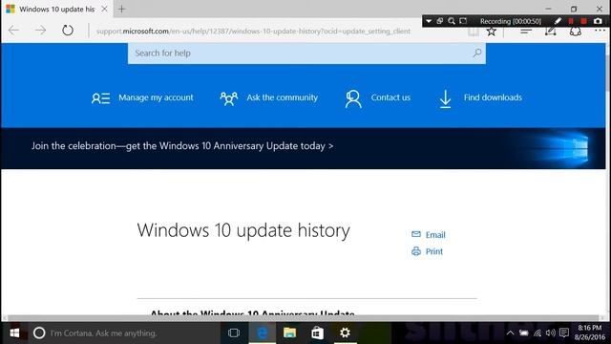Image resolution: width=611 pixels, height=344 pixels.
Task: Take a snapshot with the recorder camera icon
Action: [x=598, y=21]
